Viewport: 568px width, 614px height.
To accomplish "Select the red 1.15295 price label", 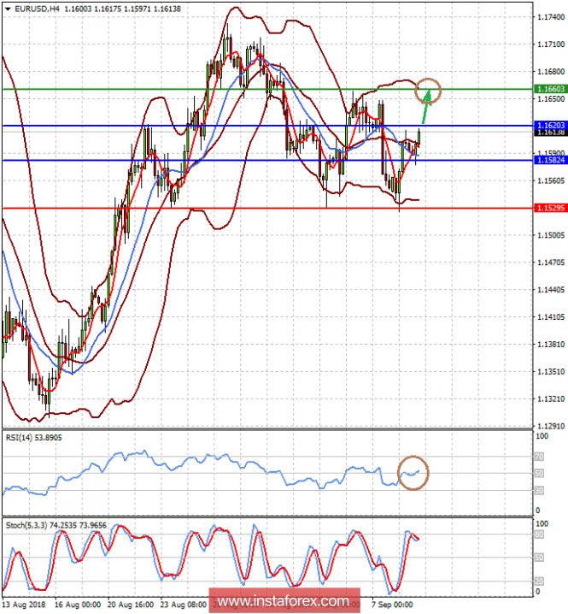I will click(551, 208).
